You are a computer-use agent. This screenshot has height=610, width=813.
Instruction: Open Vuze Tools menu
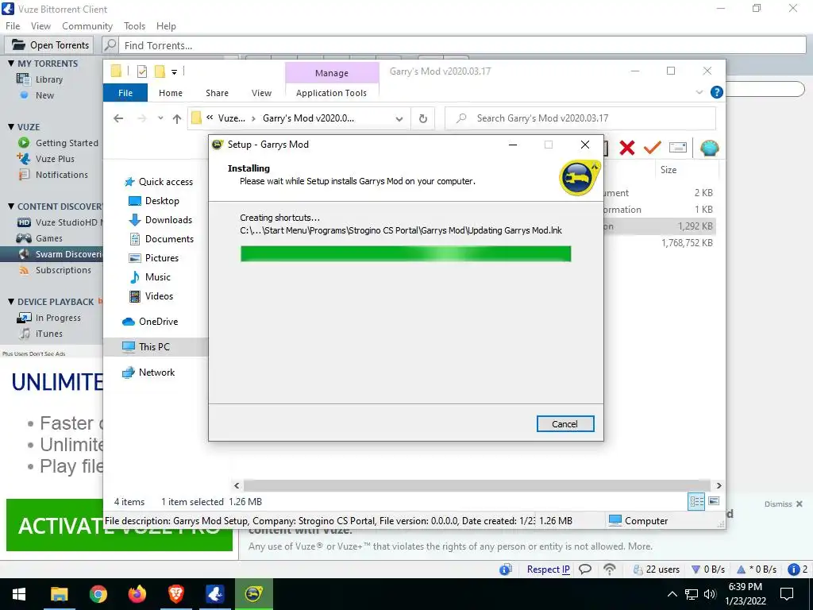[x=134, y=26]
